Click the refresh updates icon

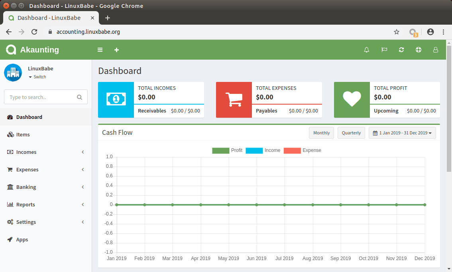click(x=401, y=50)
